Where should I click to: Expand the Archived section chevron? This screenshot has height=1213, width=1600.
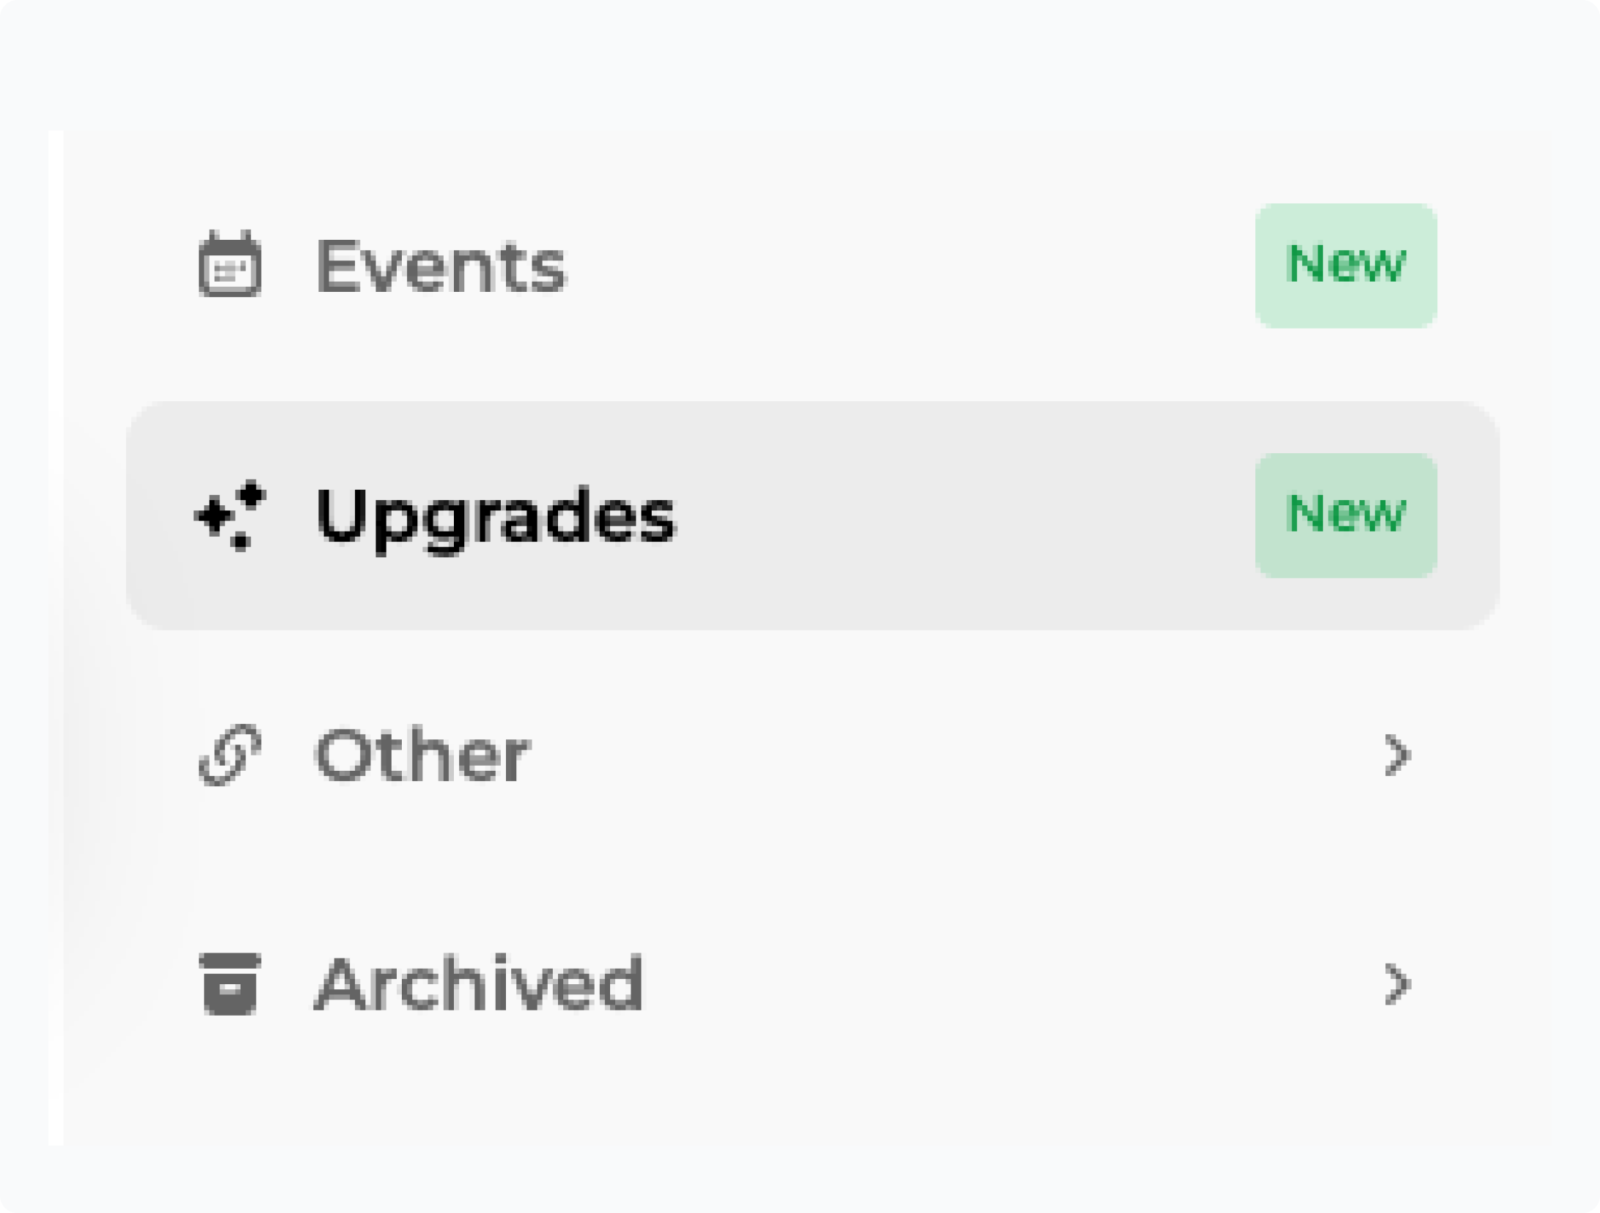pyautogui.click(x=1397, y=984)
